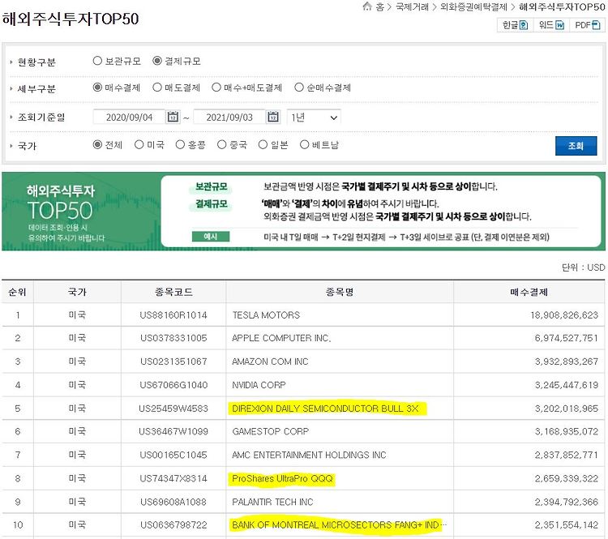Download as PDF file
The height and width of the screenshot is (539, 608).
[x=587, y=25]
